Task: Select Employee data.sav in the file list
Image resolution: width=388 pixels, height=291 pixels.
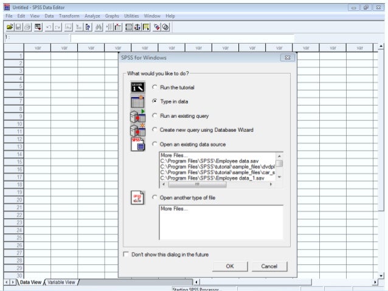Action: click(x=209, y=161)
